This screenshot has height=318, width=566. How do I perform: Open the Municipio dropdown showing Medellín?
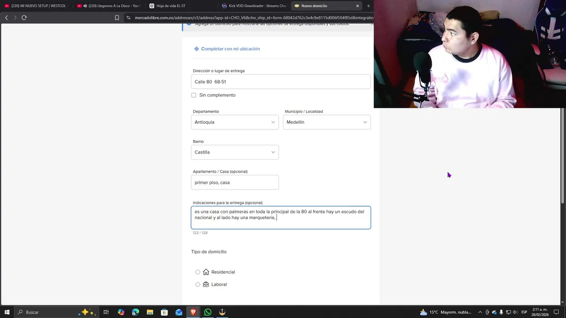pos(327,122)
